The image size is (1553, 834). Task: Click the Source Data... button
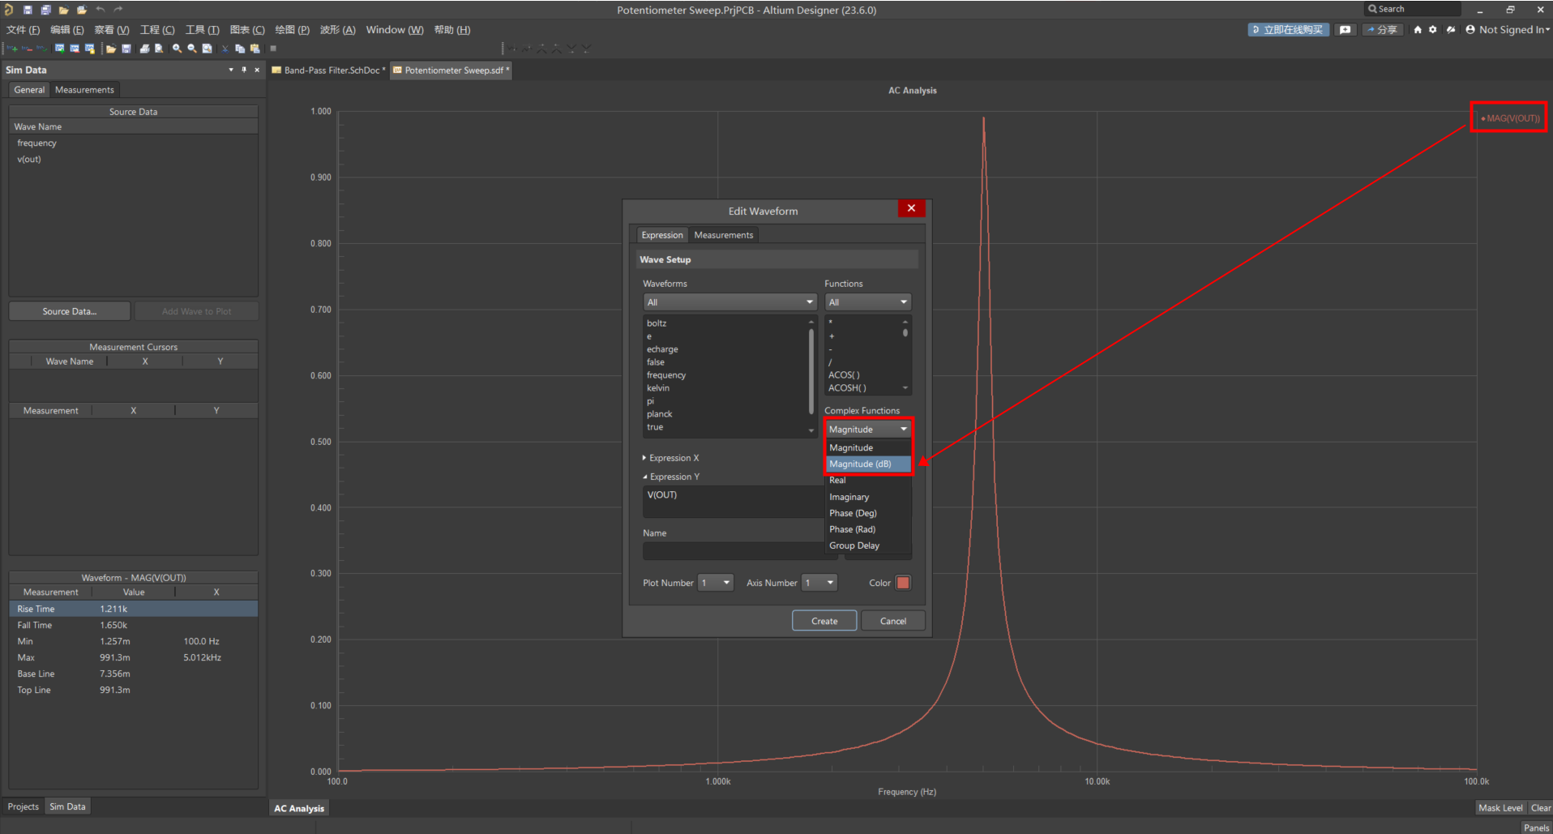tap(70, 311)
